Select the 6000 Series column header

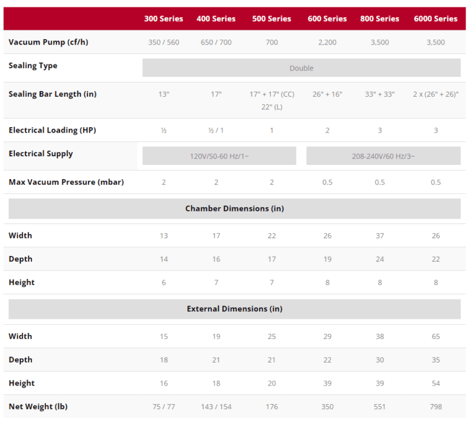[435, 19]
